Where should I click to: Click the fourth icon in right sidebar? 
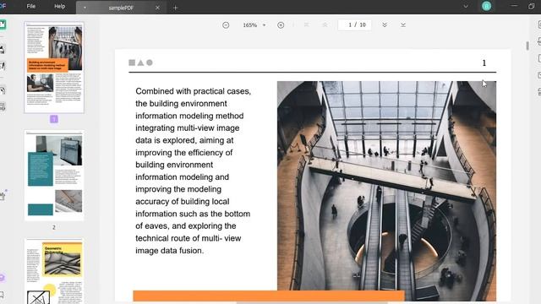point(539,75)
